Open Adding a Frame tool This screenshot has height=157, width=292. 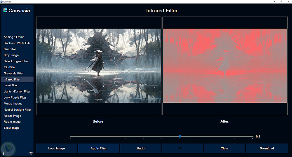tap(14, 37)
